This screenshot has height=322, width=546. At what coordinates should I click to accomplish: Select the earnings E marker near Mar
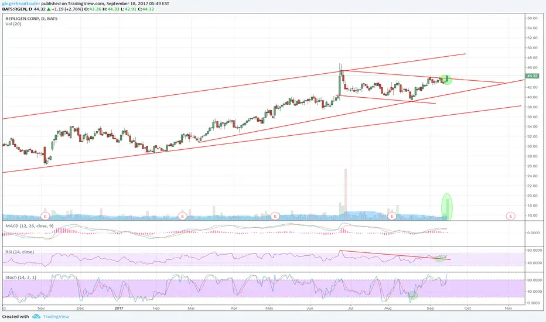coord(182,216)
